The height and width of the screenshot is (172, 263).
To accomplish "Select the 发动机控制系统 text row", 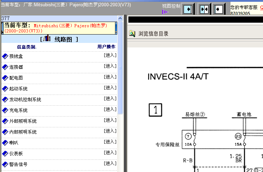I will pos(25,99).
